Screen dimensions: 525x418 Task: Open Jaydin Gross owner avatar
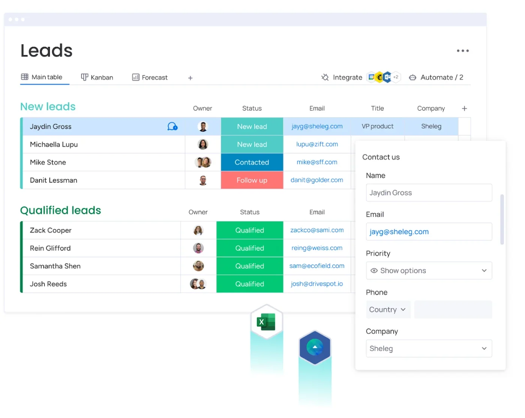(x=203, y=126)
